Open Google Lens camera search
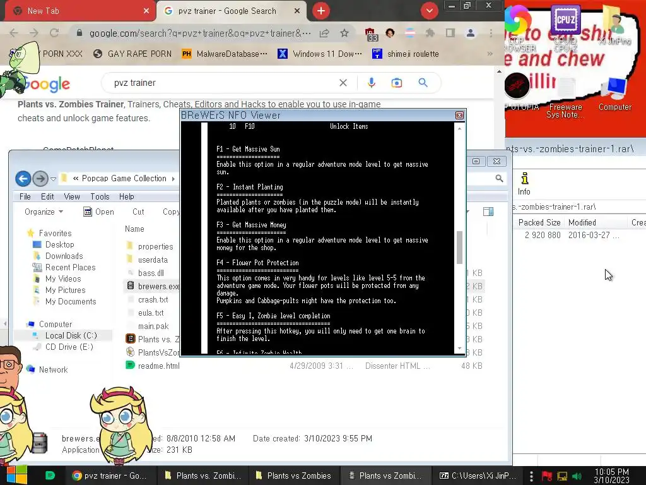 tap(396, 83)
